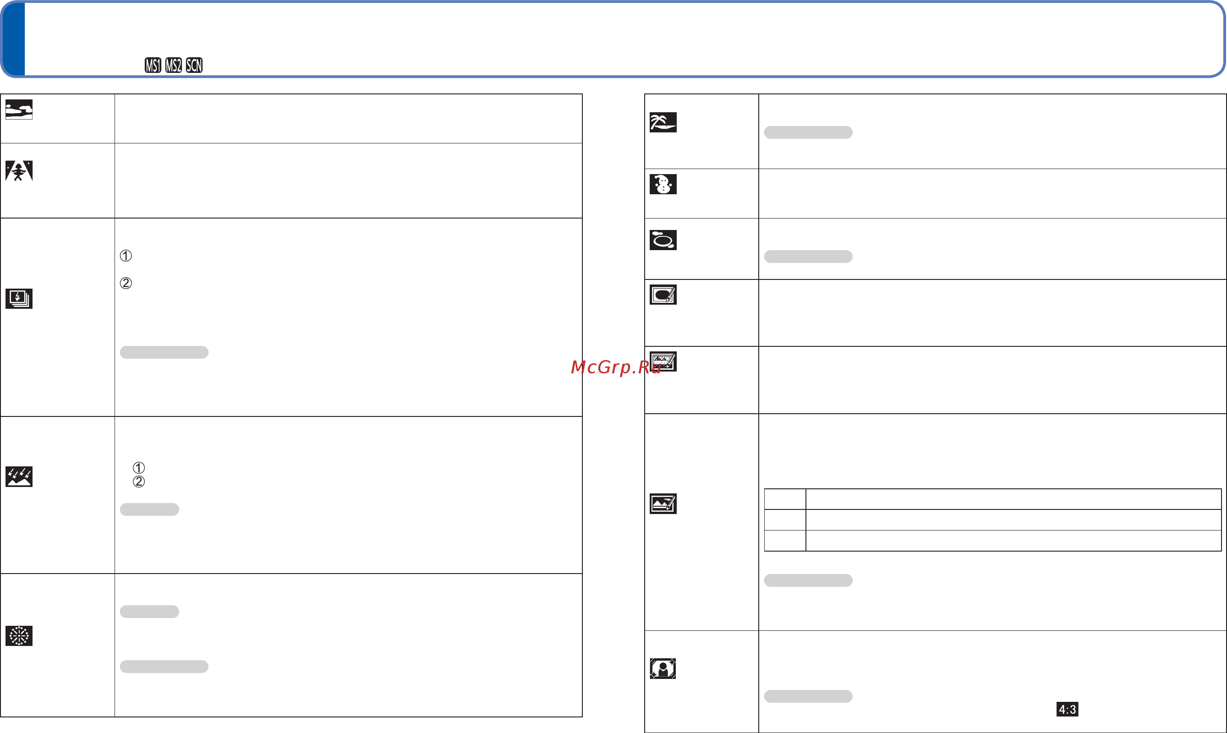Image resolution: width=1227 pixels, height=733 pixels.
Task: Pick the Starry Sky scene icon
Action: [x=19, y=476]
